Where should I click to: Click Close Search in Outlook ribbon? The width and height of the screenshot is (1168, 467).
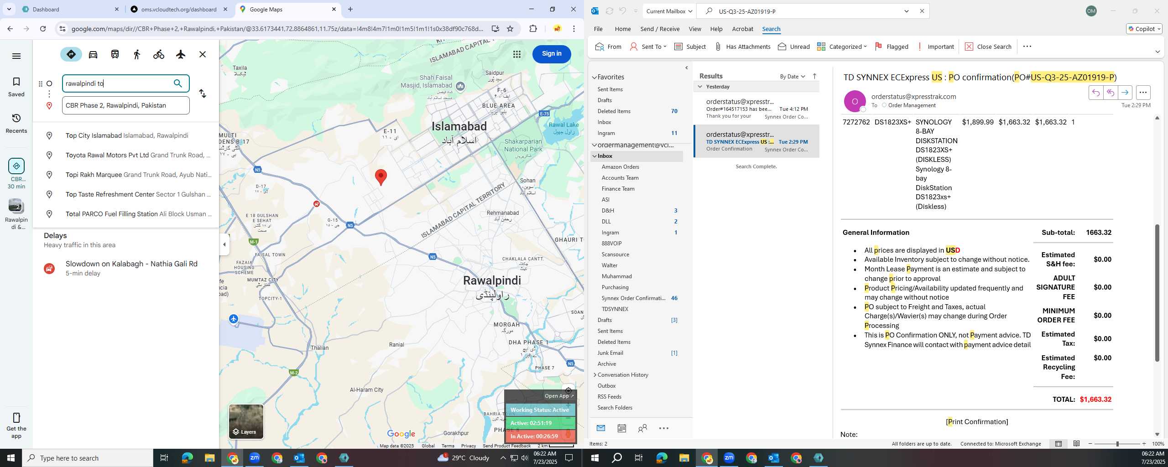click(988, 47)
